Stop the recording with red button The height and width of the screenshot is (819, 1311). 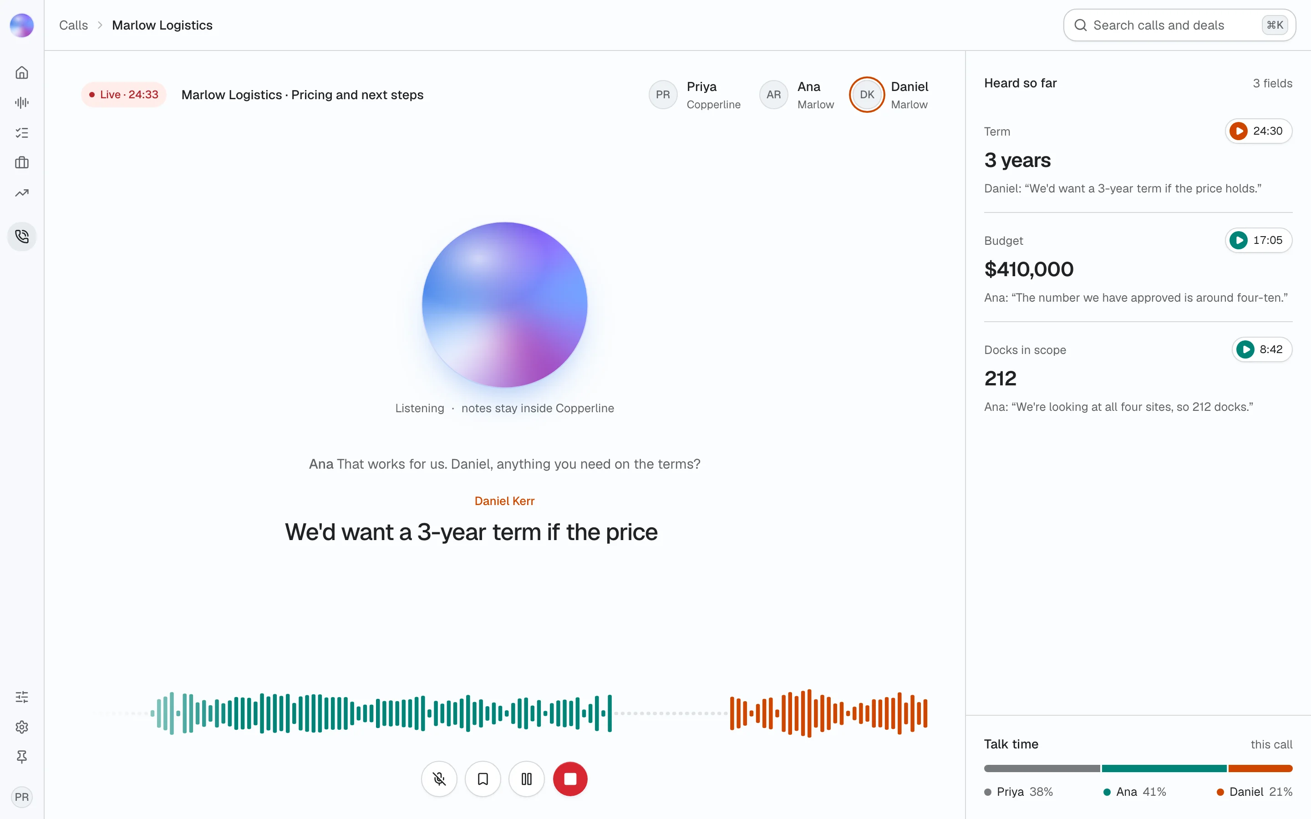pyautogui.click(x=570, y=779)
